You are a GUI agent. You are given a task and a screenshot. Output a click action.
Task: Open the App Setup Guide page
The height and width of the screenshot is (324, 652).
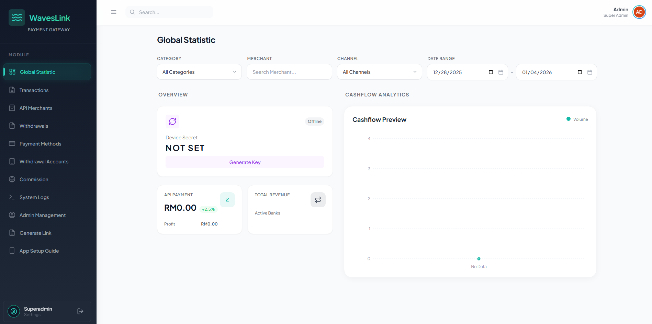coord(39,251)
